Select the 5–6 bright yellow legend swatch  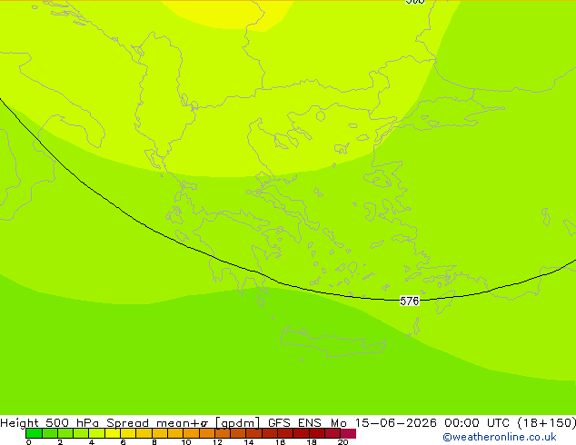[113, 433]
